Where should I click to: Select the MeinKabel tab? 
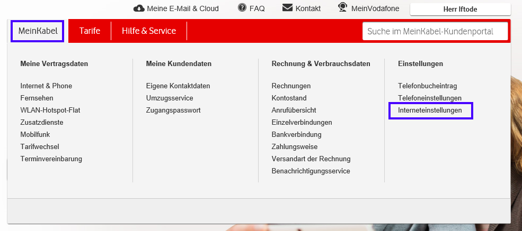coord(38,31)
